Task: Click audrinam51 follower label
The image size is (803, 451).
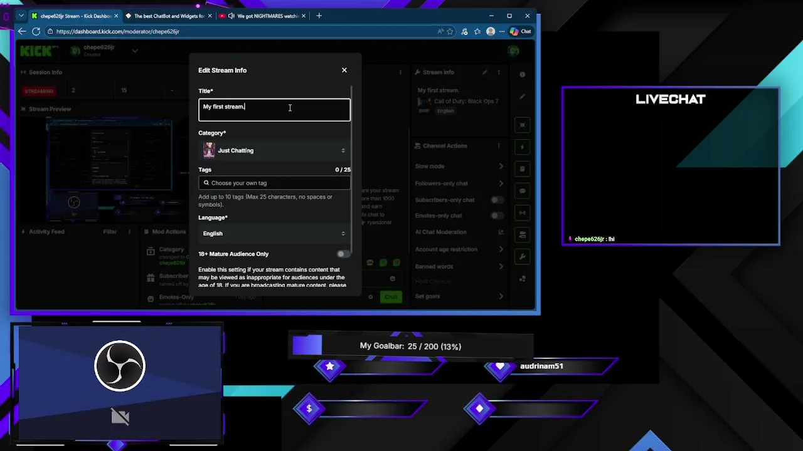Action: (541, 366)
